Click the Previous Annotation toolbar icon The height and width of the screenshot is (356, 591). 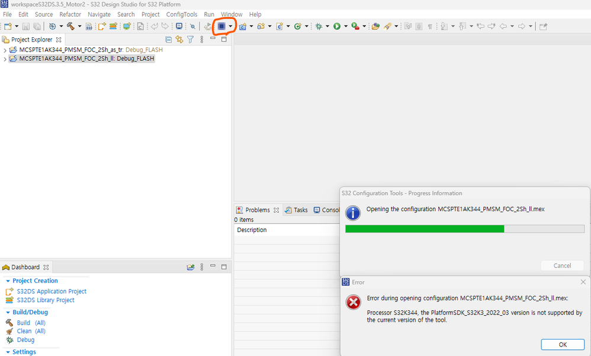tap(462, 27)
